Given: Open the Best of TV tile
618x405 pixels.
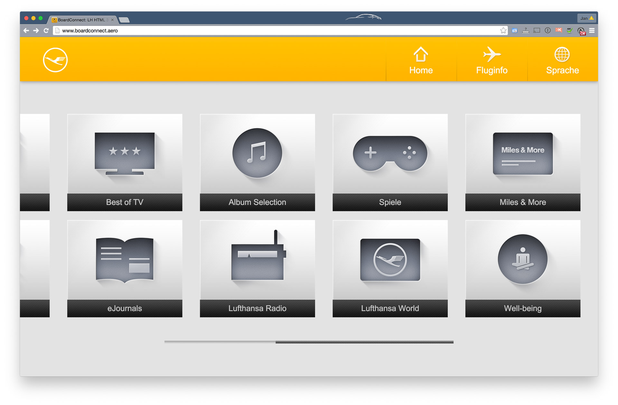Looking at the screenshot, I should click(125, 162).
